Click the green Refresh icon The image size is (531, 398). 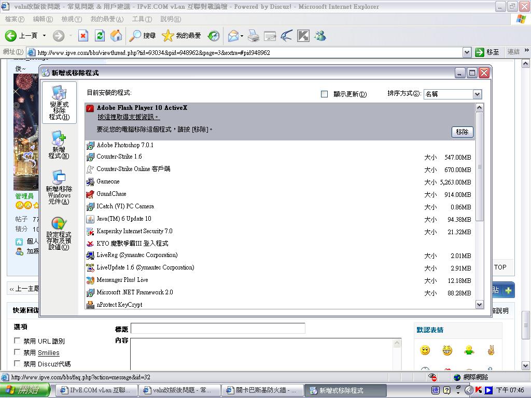(100, 36)
